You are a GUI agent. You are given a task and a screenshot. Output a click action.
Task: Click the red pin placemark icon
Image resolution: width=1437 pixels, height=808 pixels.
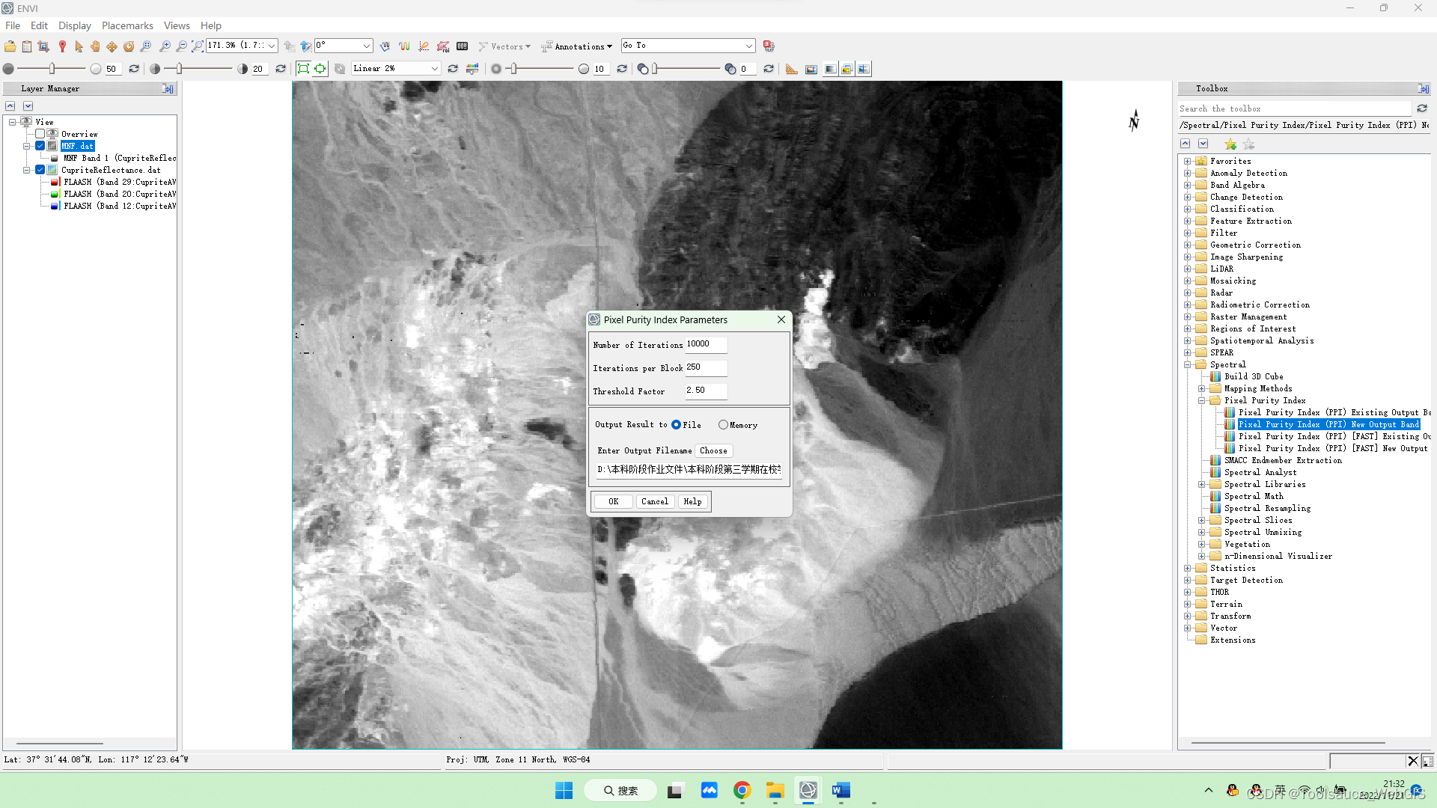click(62, 46)
